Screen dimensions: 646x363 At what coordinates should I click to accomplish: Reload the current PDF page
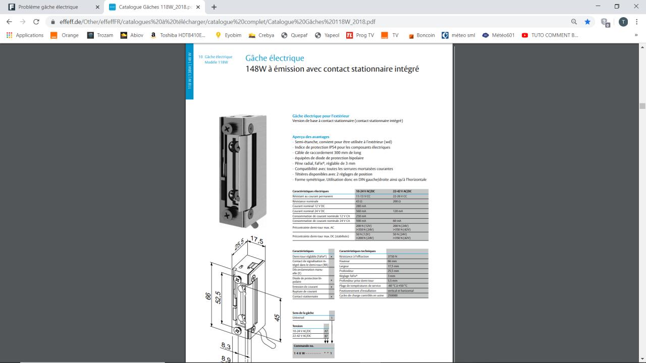36,22
